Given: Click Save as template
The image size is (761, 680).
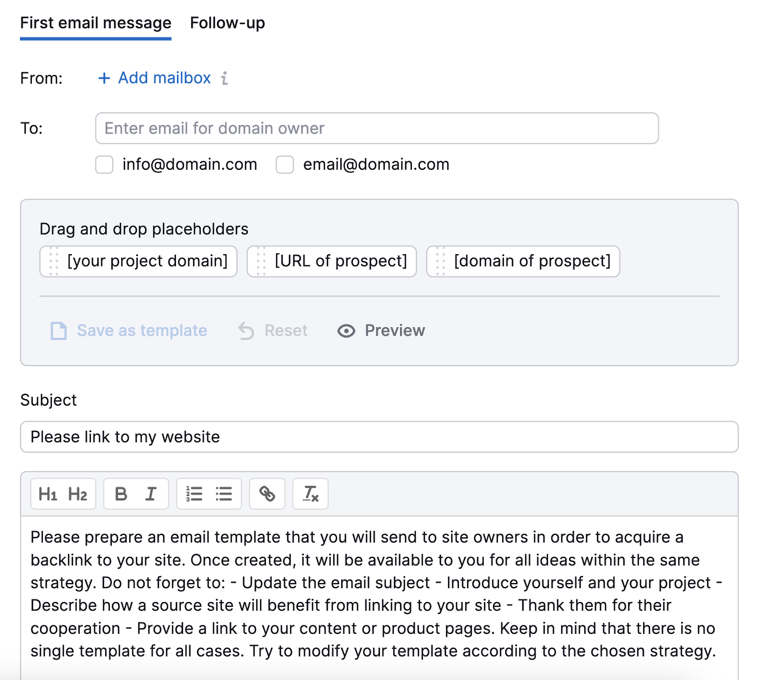Looking at the screenshot, I should pos(129,330).
